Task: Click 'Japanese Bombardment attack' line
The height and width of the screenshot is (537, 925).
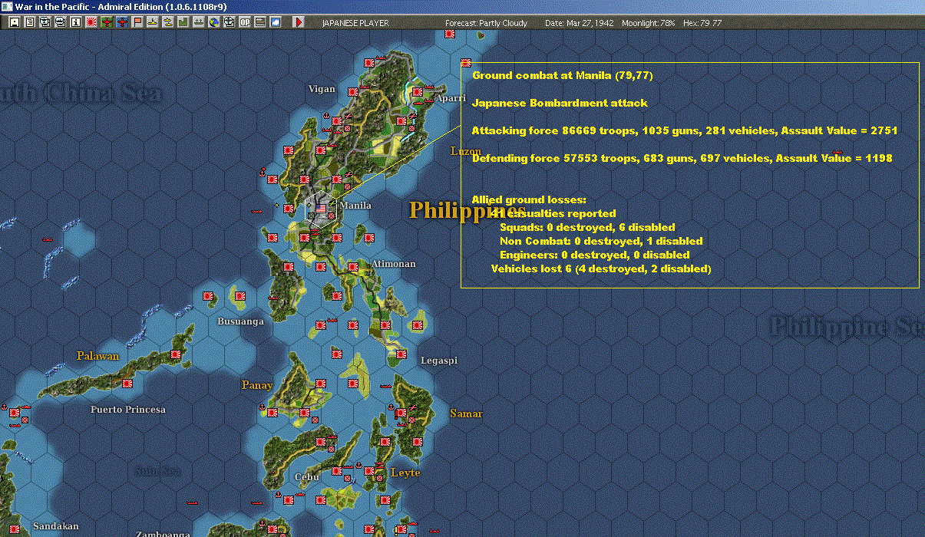Action: 560,103
